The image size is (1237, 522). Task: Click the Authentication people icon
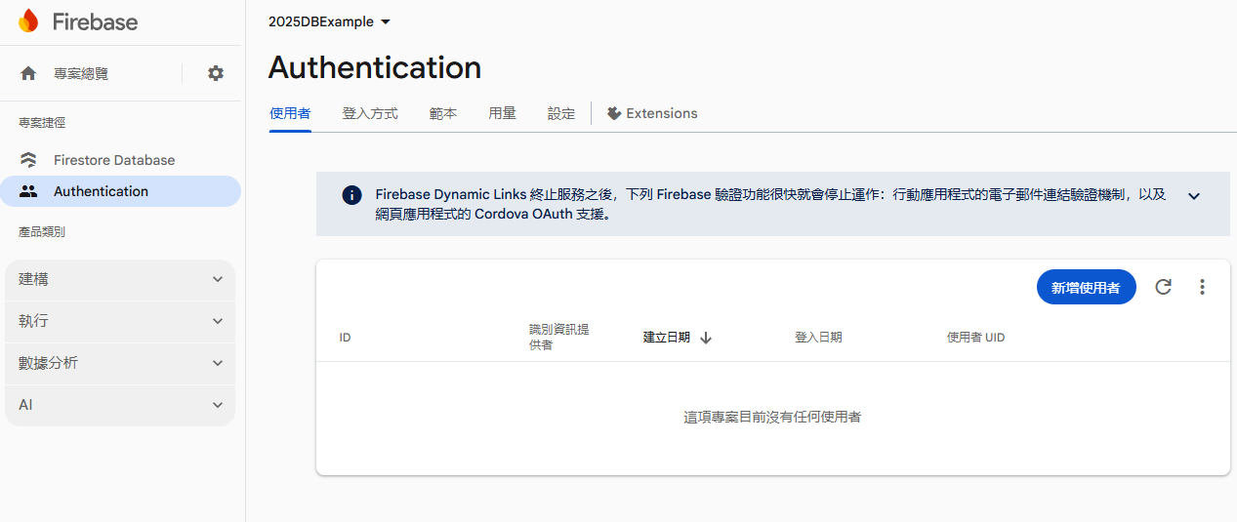click(x=28, y=191)
